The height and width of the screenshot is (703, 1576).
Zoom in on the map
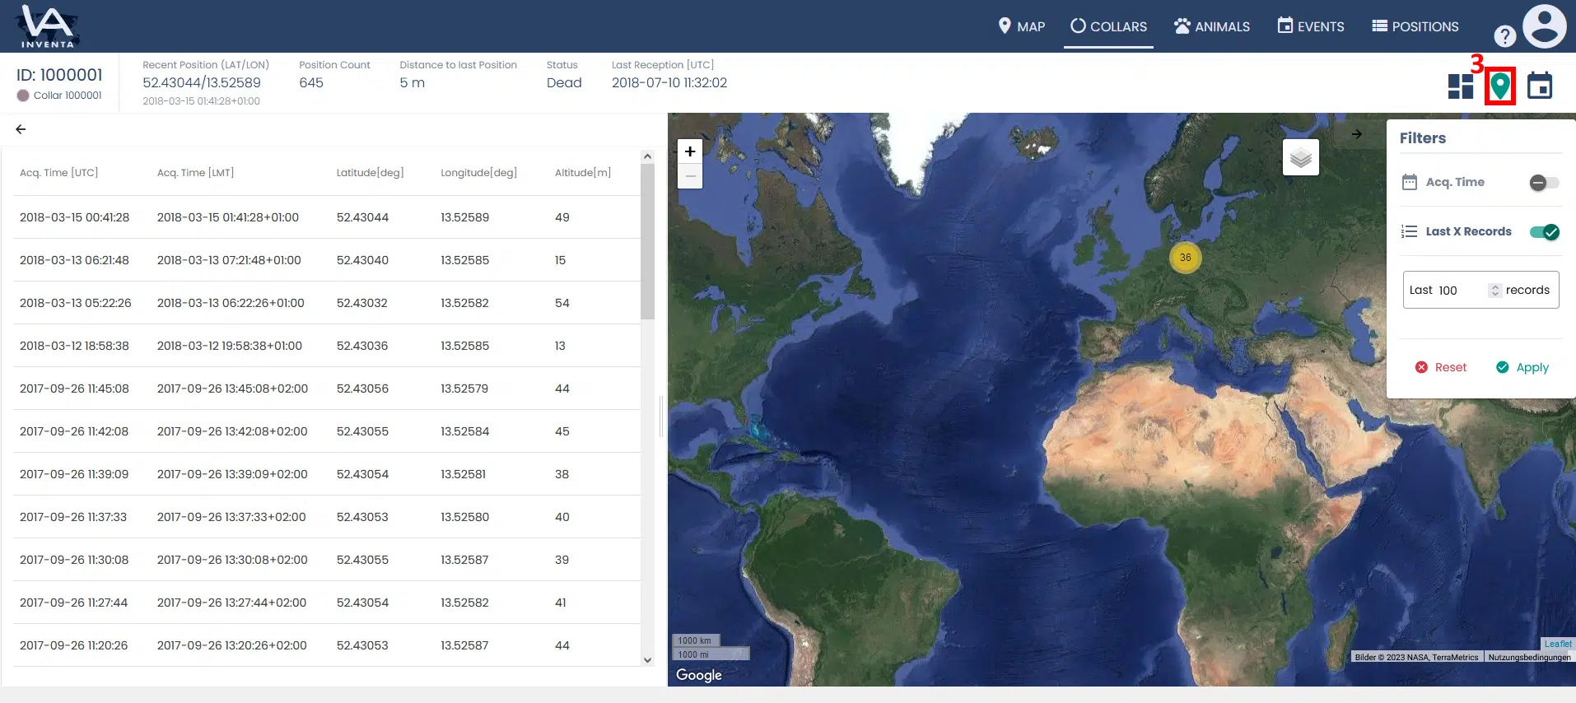[690, 151]
